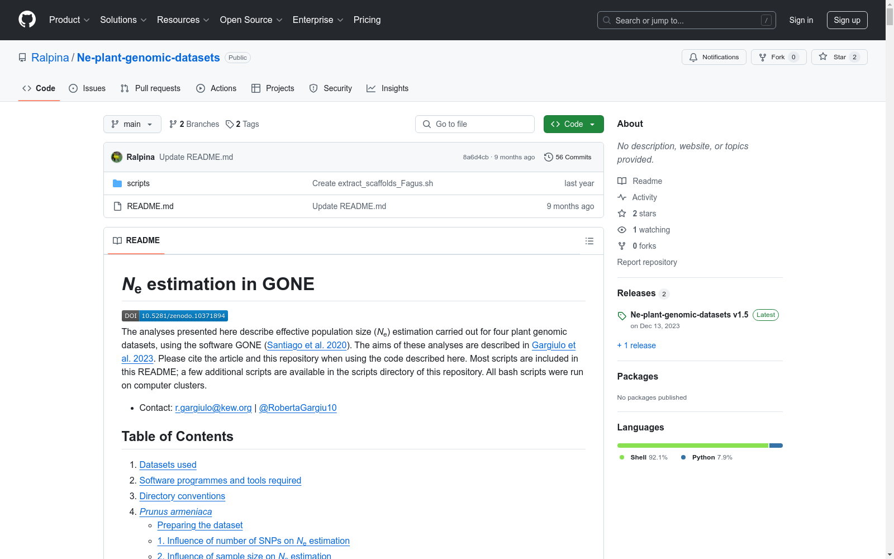The height and width of the screenshot is (559, 894).
Task: Click the green Shell language bar segment
Action: coord(693,446)
